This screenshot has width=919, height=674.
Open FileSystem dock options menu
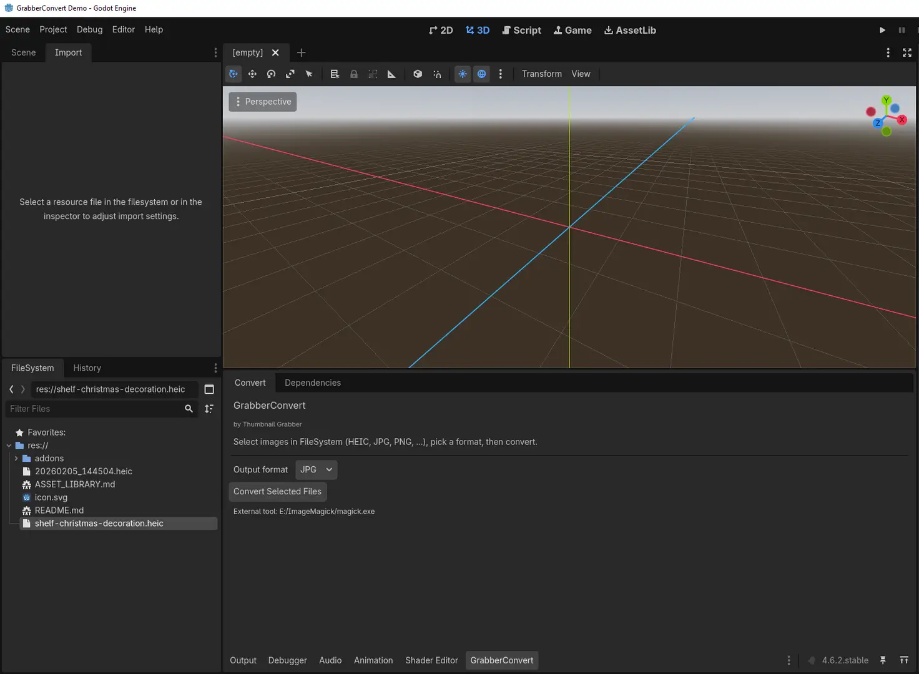(215, 368)
